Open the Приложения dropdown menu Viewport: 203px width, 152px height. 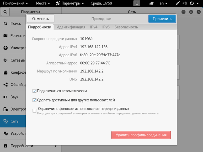coord(15,3)
